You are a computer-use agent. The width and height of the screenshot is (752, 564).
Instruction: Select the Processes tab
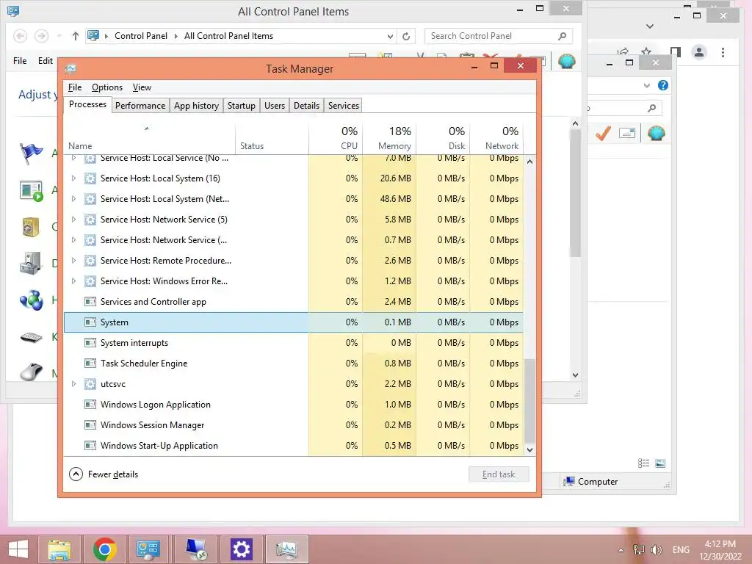coord(88,104)
